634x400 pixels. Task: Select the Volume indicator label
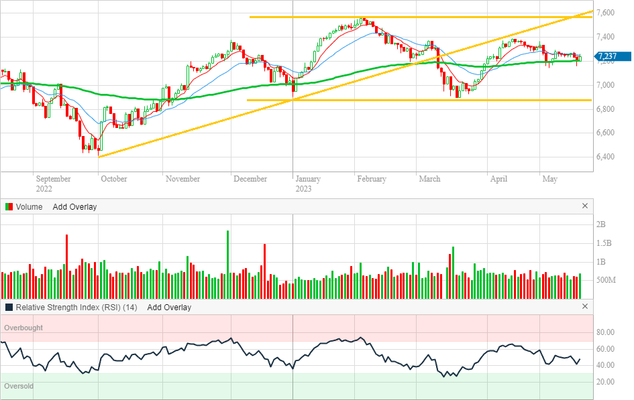tap(29, 207)
